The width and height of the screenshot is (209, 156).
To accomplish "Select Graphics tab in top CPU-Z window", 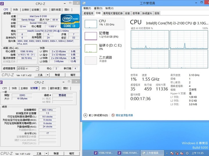I will pyautogui.click(x=56, y=10).
